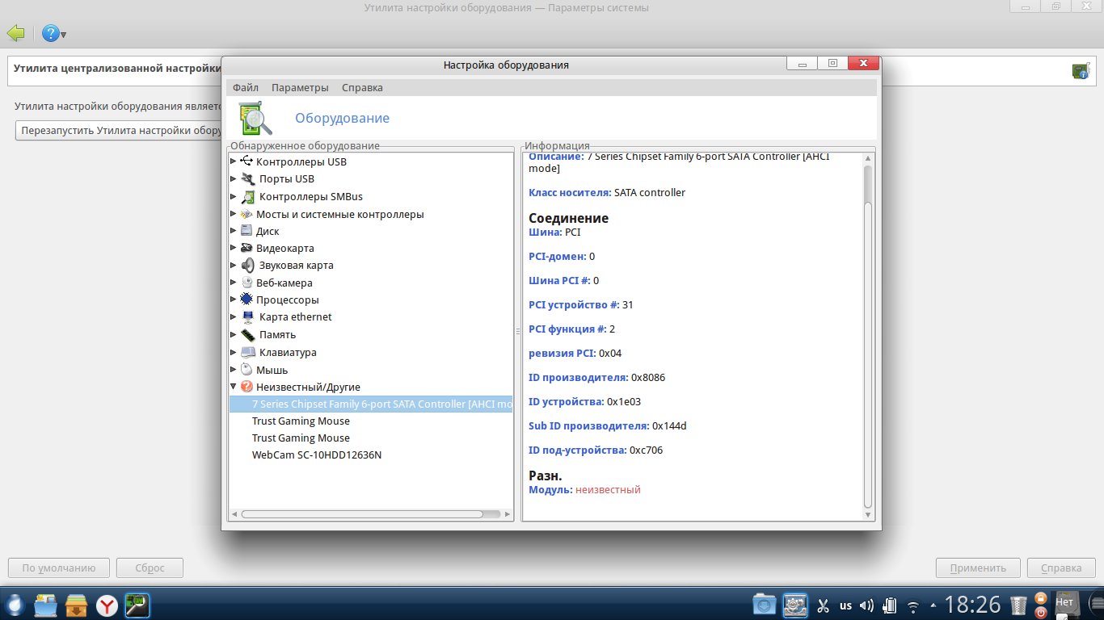The height and width of the screenshot is (620, 1104).
Task: Collapse the Неизвестный/Другие category
Action: (x=234, y=387)
